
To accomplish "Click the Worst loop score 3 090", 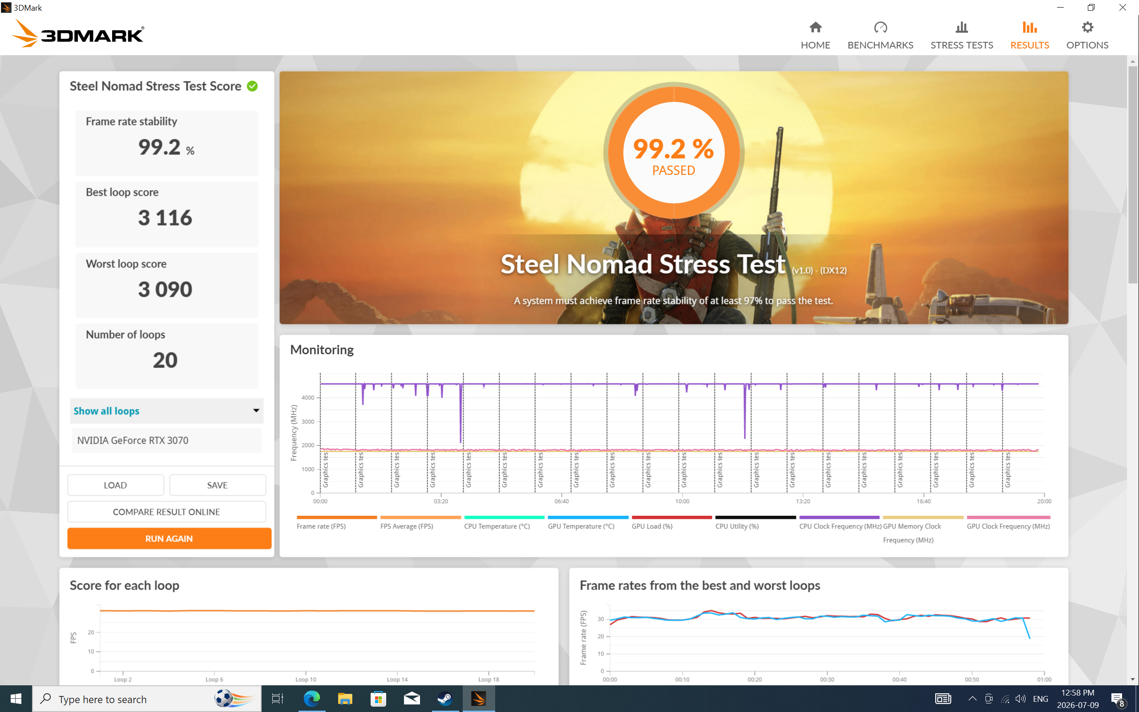I will [x=165, y=289].
